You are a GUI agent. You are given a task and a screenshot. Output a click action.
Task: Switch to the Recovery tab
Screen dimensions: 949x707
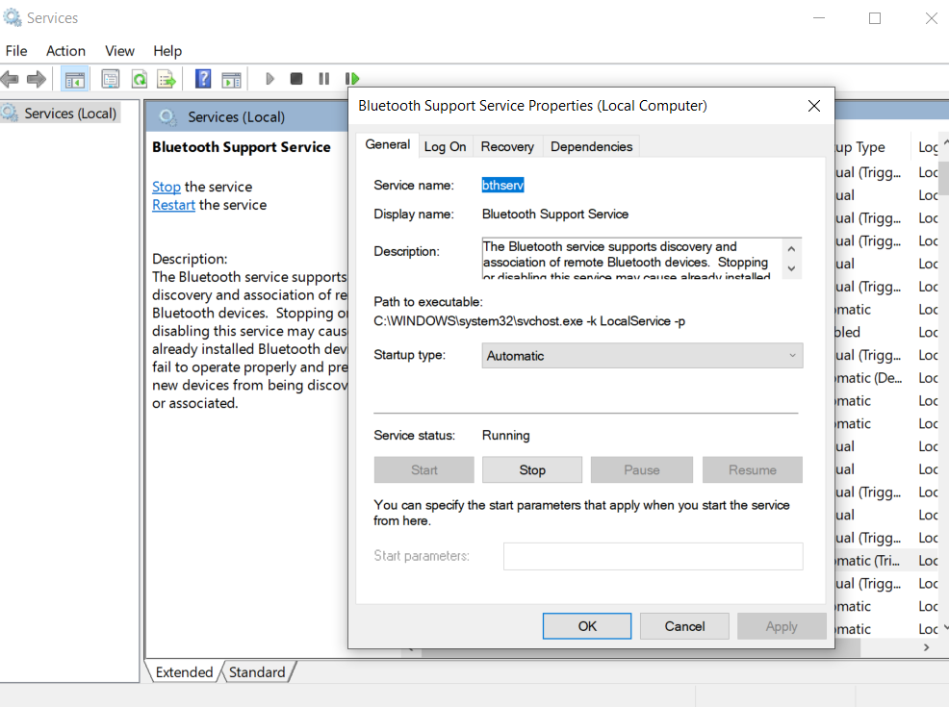[x=507, y=146]
